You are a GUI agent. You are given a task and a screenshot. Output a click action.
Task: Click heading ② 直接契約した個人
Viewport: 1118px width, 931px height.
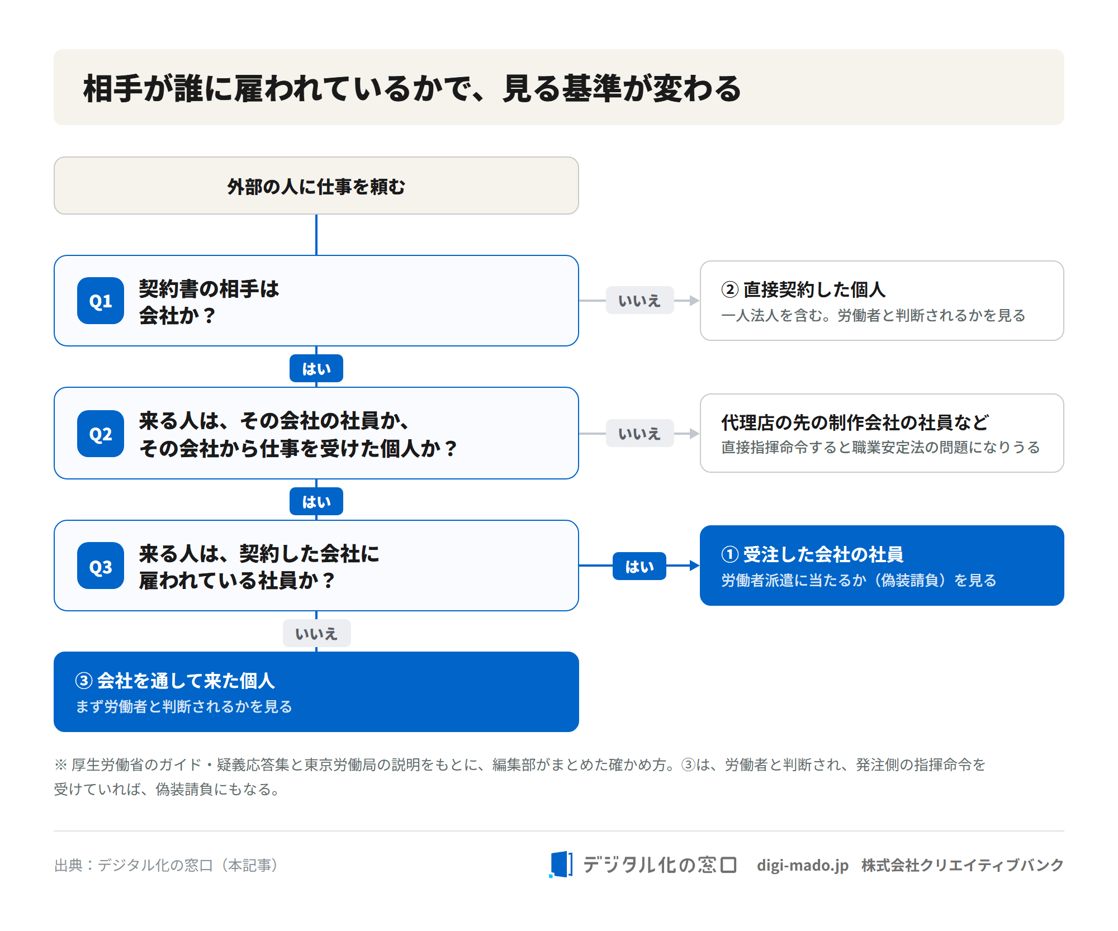803,289
